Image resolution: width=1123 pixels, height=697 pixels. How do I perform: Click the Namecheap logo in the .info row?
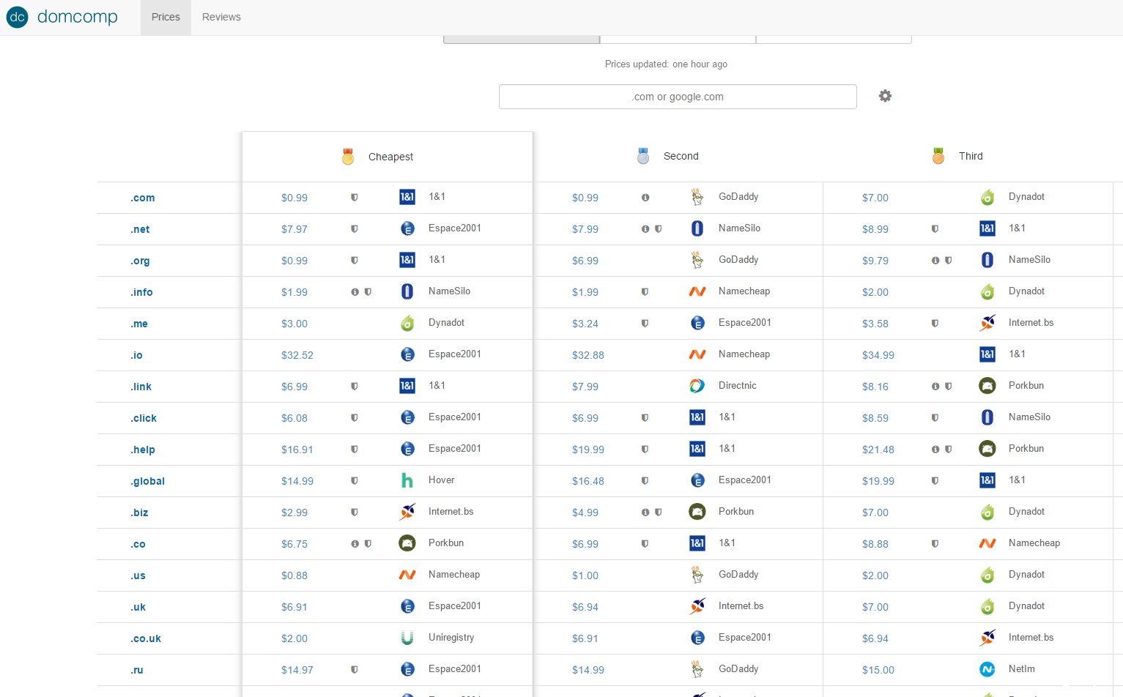pos(697,291)
